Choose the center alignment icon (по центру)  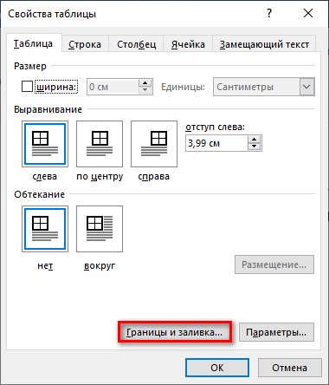point(100,144)
